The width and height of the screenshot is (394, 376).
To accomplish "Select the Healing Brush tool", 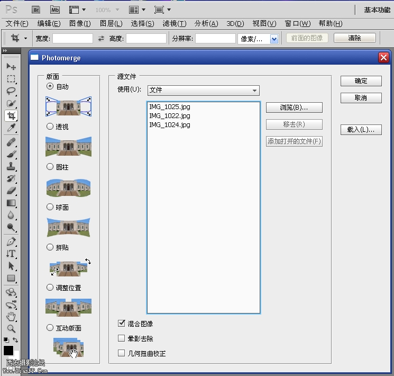I will tap(11, 142).
